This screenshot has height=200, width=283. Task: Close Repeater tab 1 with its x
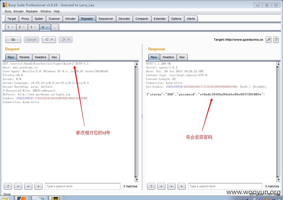[12, 27]
